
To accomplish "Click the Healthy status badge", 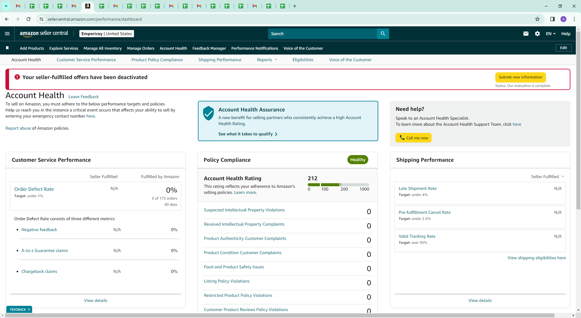I will 358,160.
